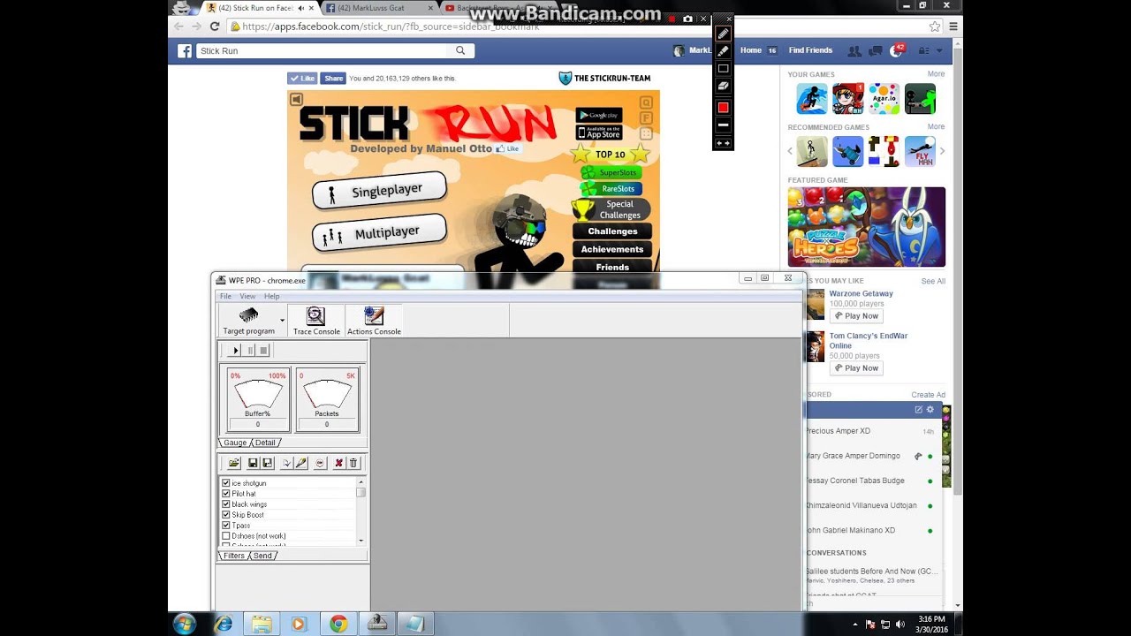Select the Bandicam highlighter tool
This screenshot has width=1131, height=636.
(x=723, y=51)
